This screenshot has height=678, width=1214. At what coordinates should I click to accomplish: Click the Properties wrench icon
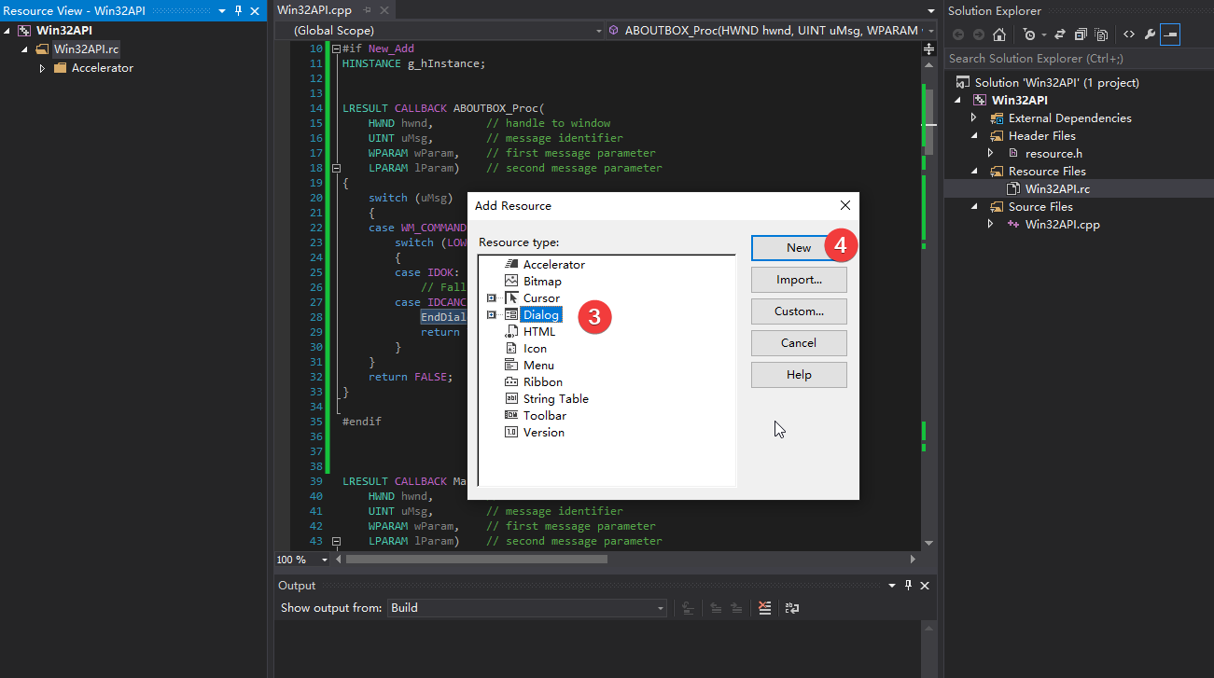click(x=1150, y=33)
